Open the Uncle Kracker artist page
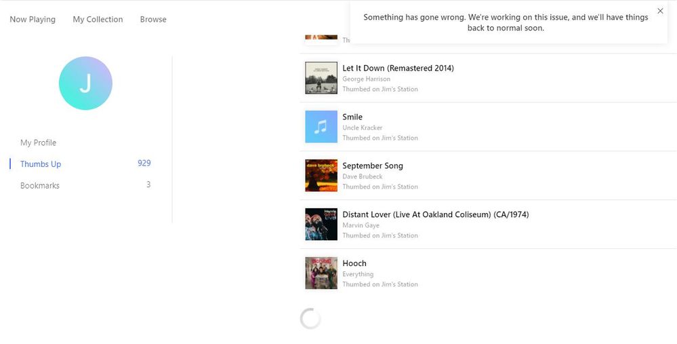 click(x=362, y=128)
